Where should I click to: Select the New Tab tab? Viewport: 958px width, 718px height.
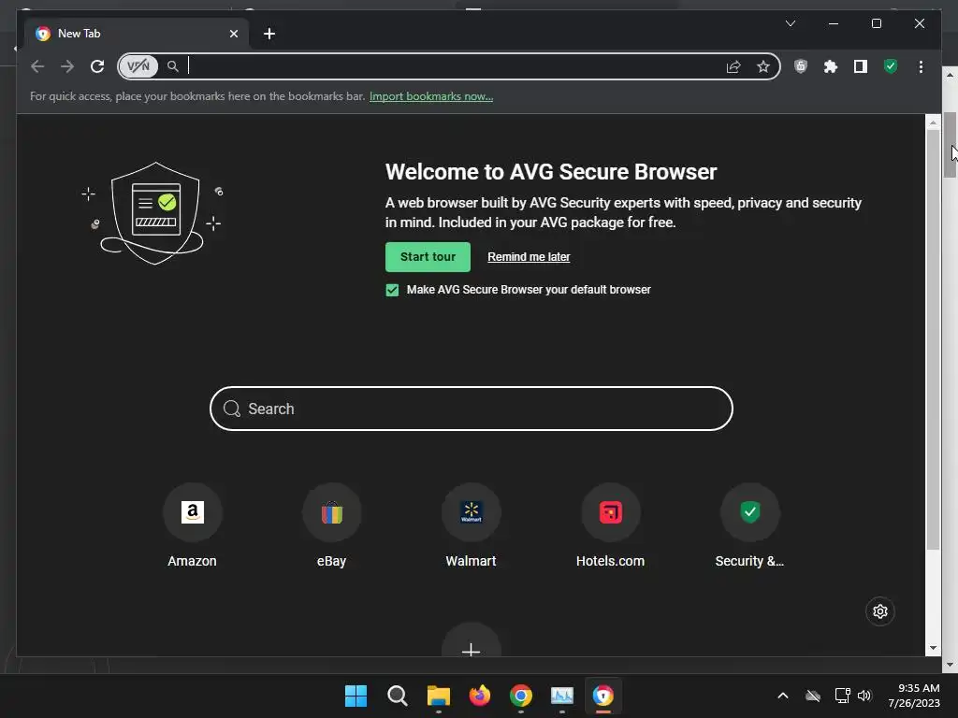[137, 34]
